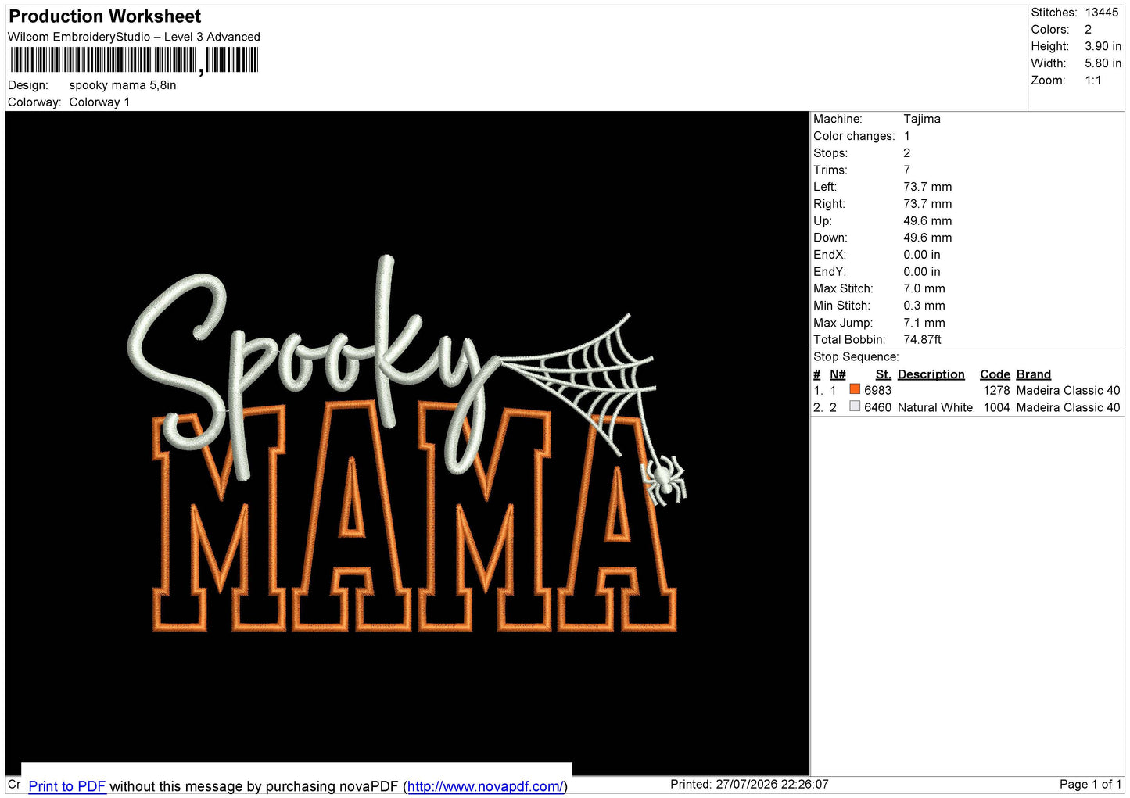
Task: Click the Max Stitch value 7.0 mm
Action: point(924,288)
